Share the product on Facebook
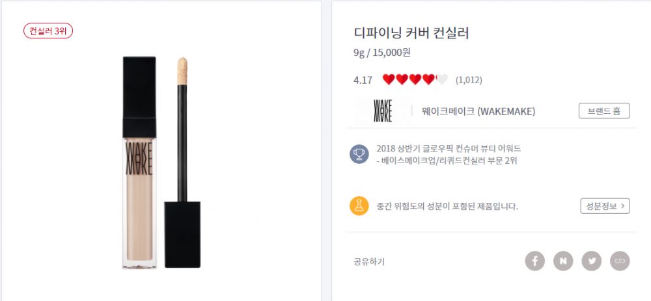 point(534,261)
